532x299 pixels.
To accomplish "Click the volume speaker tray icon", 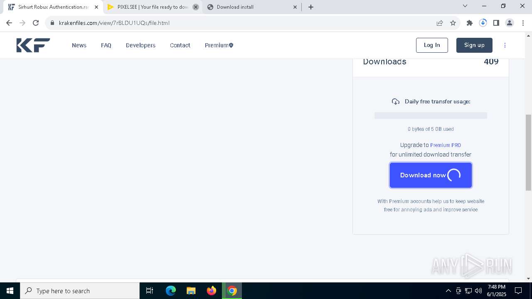I will pyautogui.click(x=478, y=291).
